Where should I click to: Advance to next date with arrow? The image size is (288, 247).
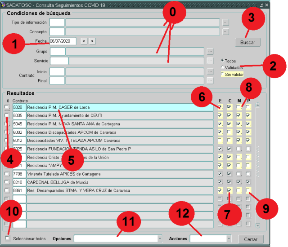[x=92, y=41]
